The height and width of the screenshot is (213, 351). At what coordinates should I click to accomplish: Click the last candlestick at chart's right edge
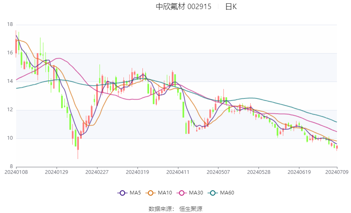(337, 147)
